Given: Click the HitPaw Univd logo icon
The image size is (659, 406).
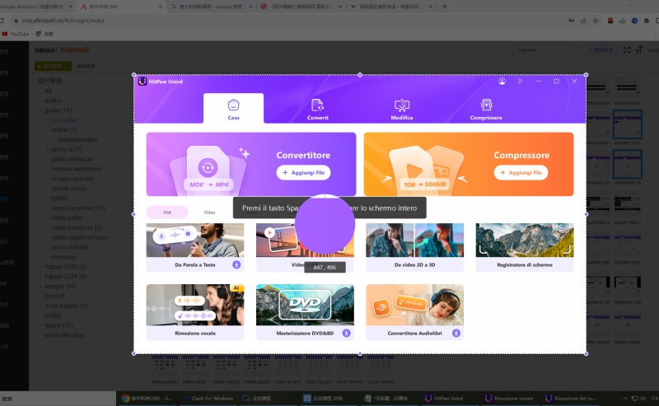Looking at the screenshot, I should [143, 81].
